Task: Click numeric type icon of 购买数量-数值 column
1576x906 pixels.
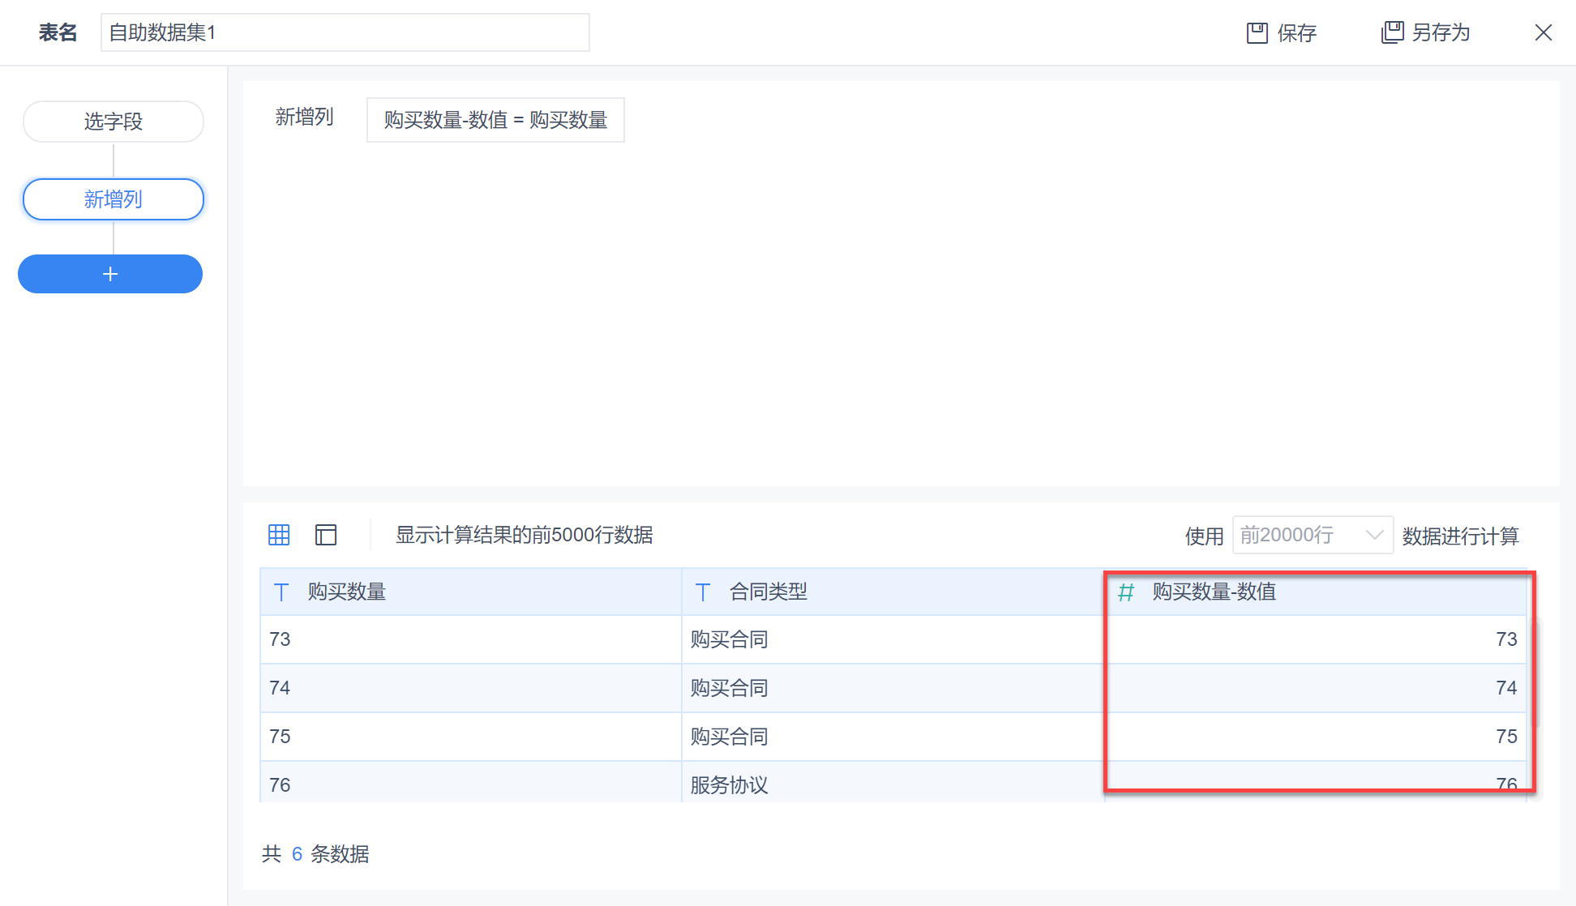Action: 1125,592
